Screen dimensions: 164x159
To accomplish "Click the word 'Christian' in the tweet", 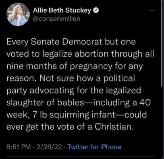I will [113, 127].
